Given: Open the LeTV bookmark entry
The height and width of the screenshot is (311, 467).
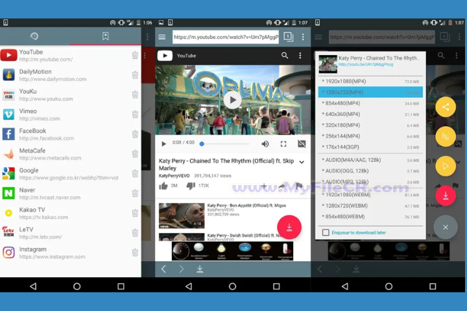Looking at the screenshot, I should coord(71,233).
